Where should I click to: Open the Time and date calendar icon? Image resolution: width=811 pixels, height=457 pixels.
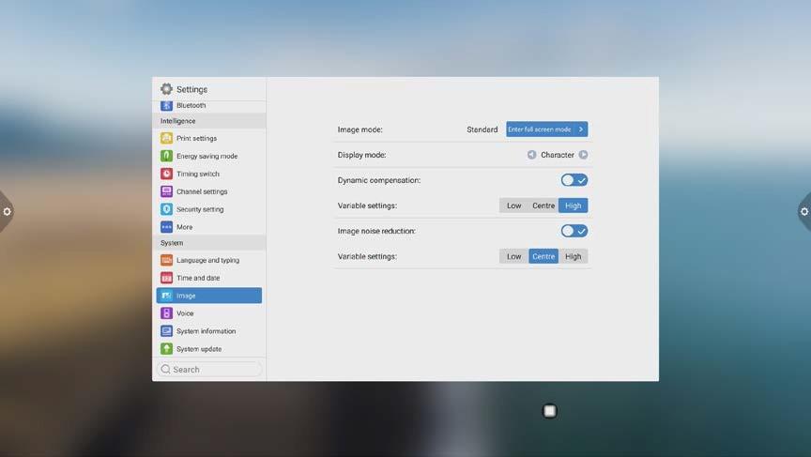tap(166, 278)
